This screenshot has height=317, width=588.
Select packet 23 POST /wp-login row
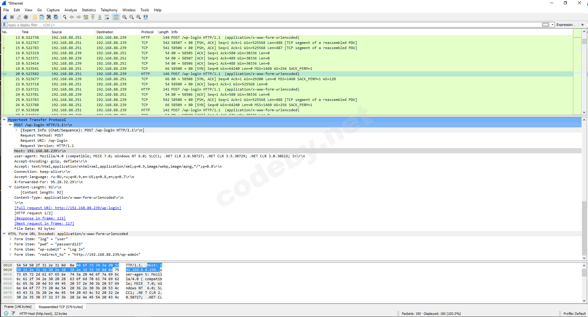click(287, 89)
